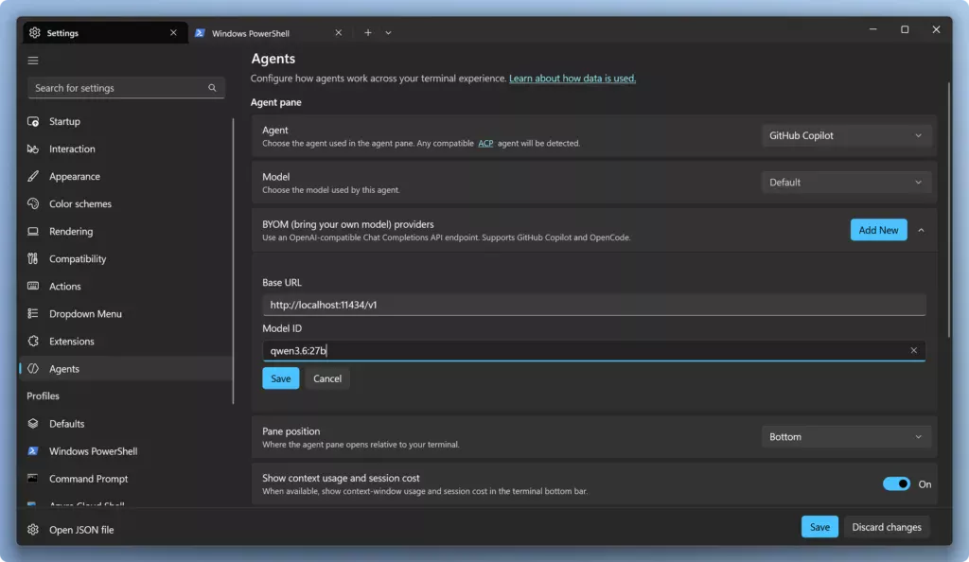969x562 pixels.
Task: Go to Actions settings page
Action: coord(127,286)
